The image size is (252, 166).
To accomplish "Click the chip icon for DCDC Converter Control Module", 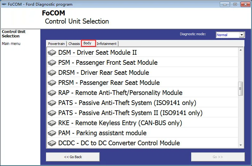I will click(x=52, y=143).
